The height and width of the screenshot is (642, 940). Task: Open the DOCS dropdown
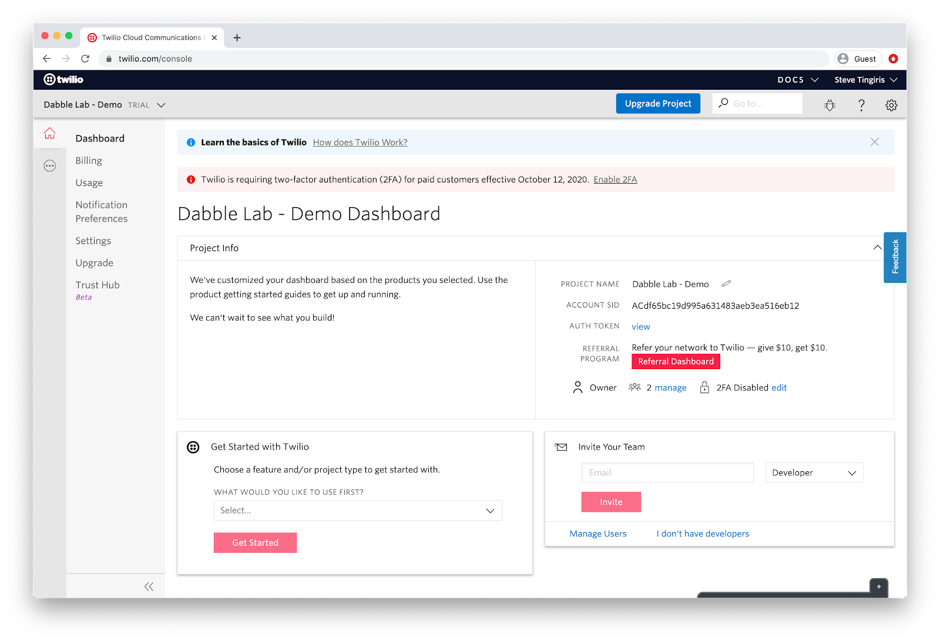798,80
